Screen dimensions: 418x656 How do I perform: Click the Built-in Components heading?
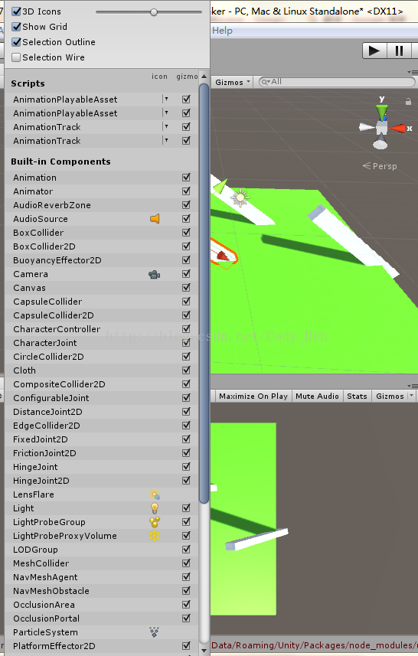[x=60, y=162]
